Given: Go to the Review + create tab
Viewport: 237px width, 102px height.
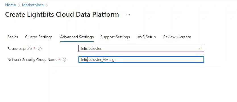Looking at the screenshot, I should [x=177, y=37].
